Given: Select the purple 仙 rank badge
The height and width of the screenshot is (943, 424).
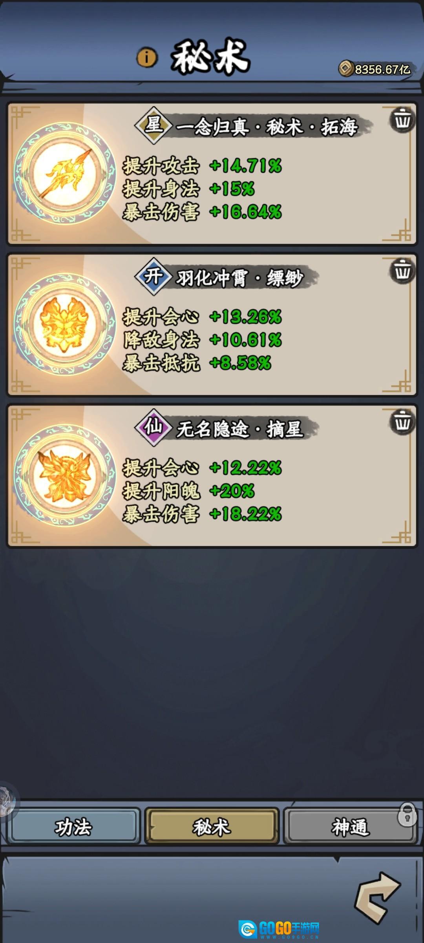Looking at the screenshot, I should point(154,427).
